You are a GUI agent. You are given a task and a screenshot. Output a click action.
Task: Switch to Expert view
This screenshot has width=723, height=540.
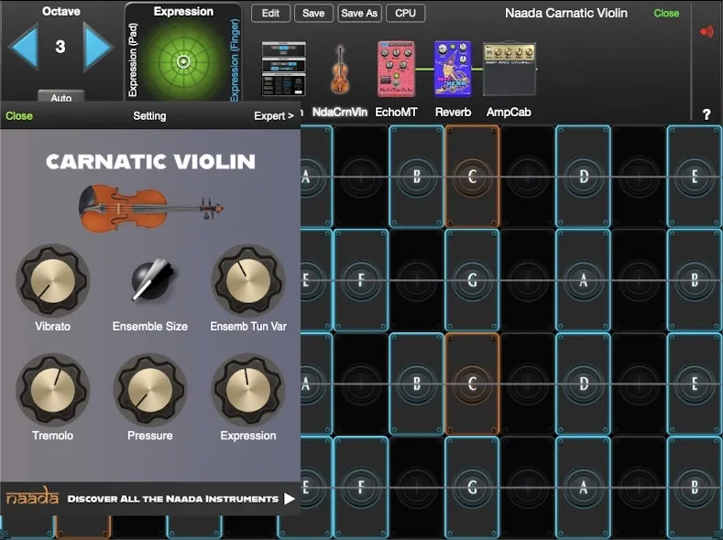click(273, 116)
